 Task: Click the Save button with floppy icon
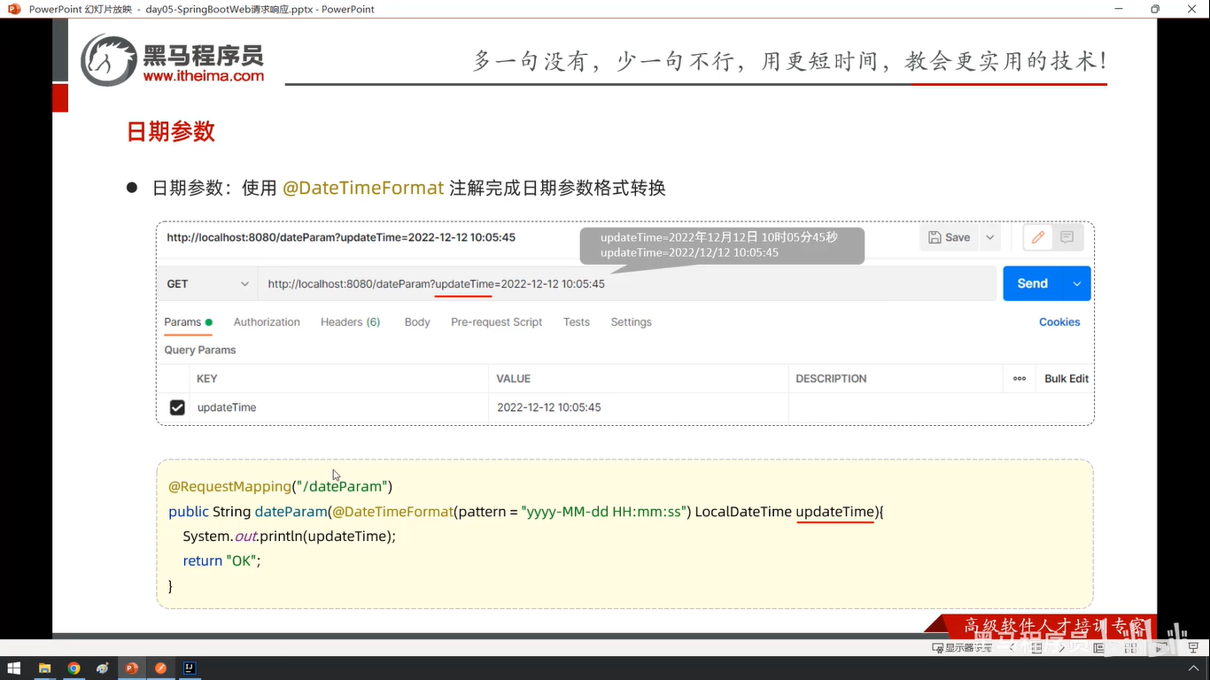950,237
